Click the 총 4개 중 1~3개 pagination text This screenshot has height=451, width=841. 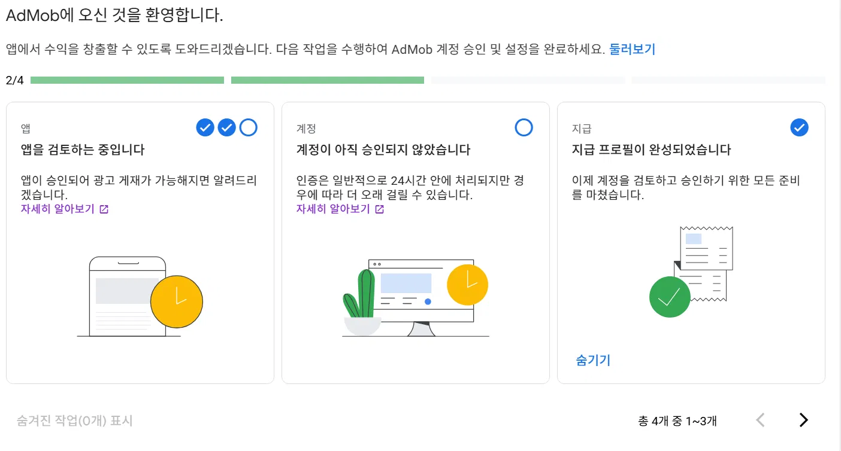pyautogui.click(x=677, y=421)
